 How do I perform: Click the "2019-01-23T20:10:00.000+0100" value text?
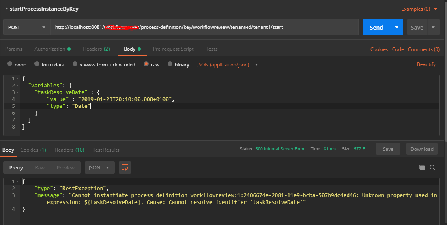tap(125, 99)
